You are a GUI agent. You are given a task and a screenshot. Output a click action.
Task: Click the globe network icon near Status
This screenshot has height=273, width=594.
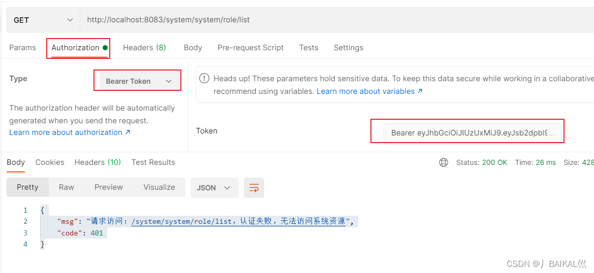click(444, 162)
